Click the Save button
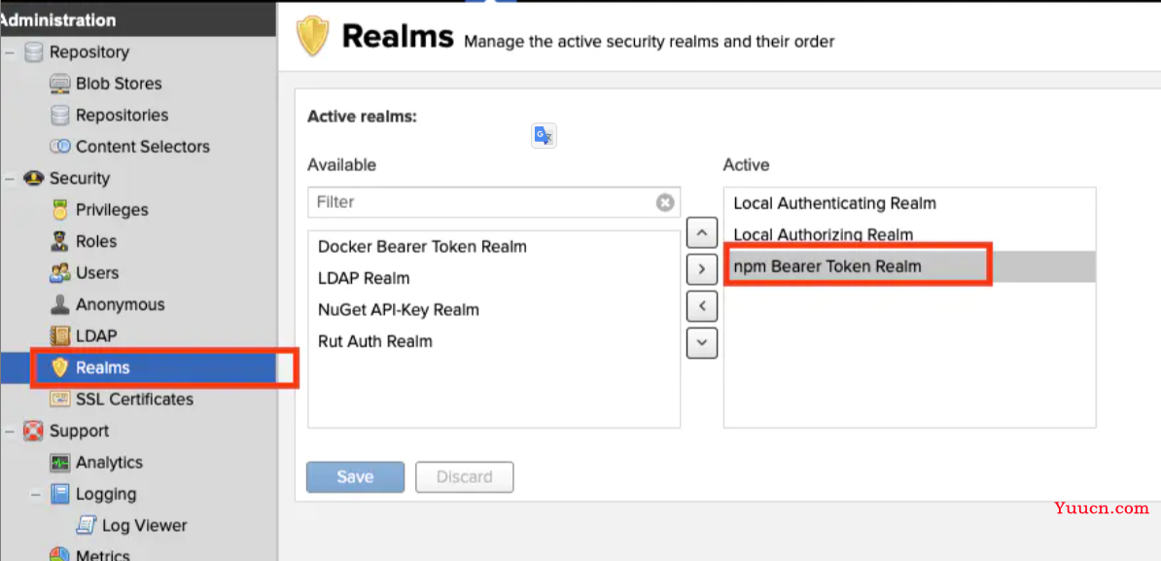The image size is (1161, 561). click(356, 477)
